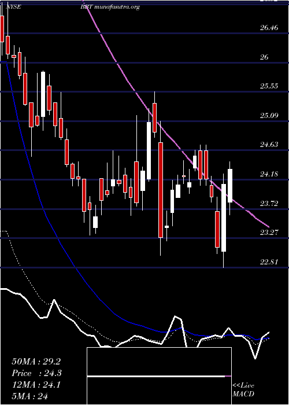Select the 23.72 price axis label
This screenshot has width=289, height=405.
point(269,204)
